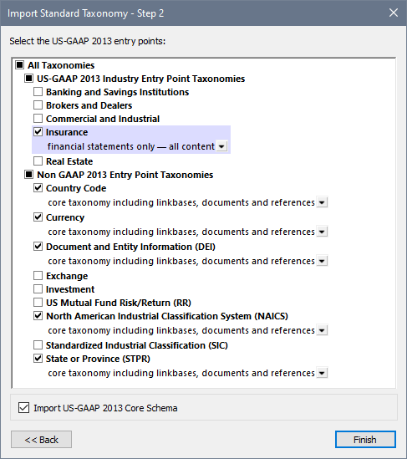The width and height of the screenshot is (407, 459).
Task: Open the DEI taxonomy options dropdown
Action: (x=322, y=261)
